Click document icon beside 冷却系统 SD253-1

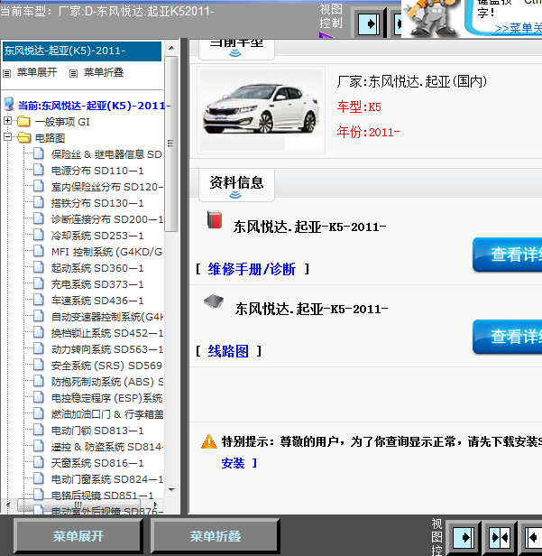[39, 235]
